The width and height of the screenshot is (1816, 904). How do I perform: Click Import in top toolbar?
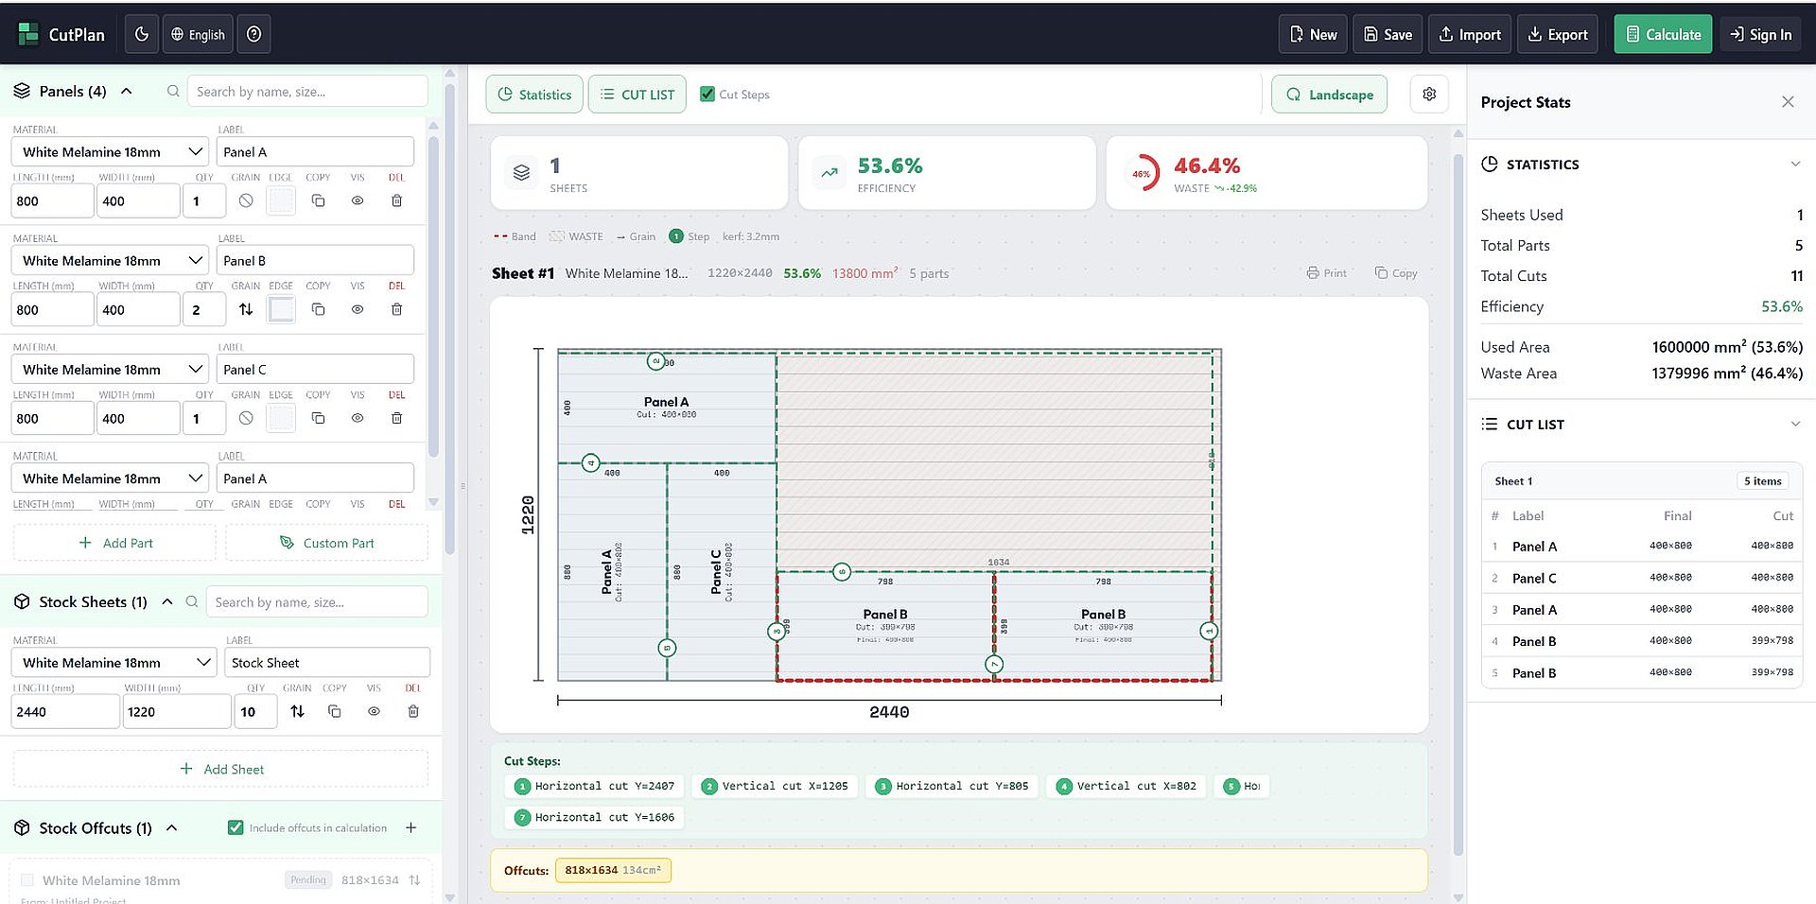click(1470, 34)
